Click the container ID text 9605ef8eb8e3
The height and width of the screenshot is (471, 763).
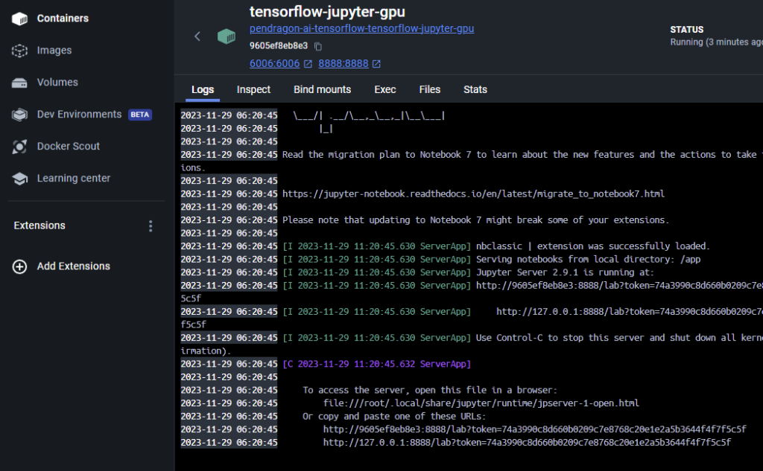(x=279, y=46)
